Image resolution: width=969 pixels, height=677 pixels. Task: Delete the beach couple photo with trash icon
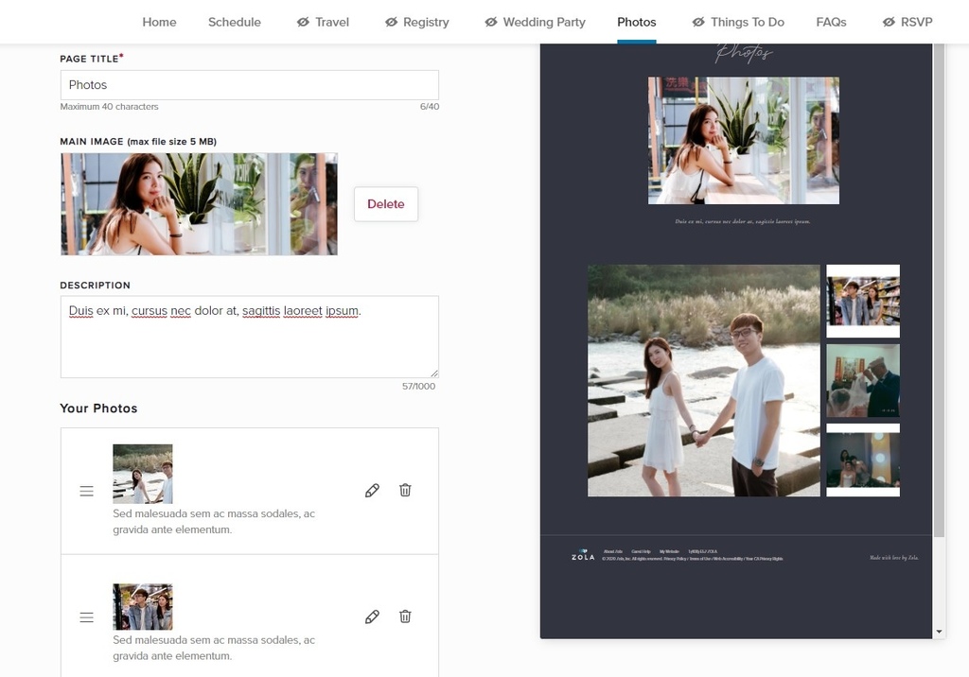pyautogui.click(x=405, y=490)
